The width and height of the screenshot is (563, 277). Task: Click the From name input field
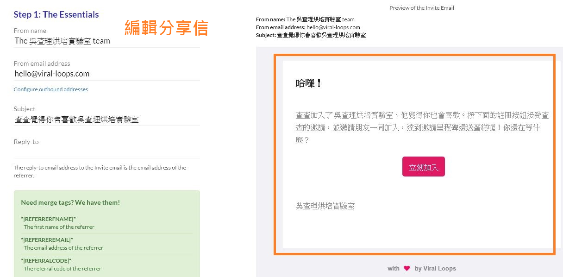tap(106, 41)
